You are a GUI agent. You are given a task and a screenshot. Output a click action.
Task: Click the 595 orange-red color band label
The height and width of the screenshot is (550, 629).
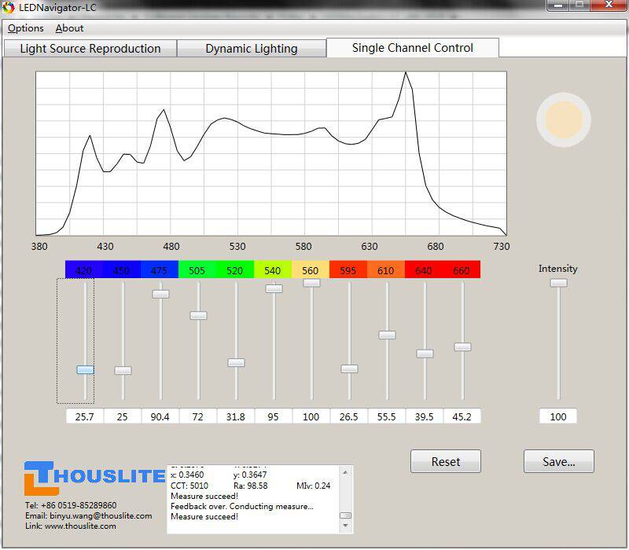pyautogui.click(x=348, y=269)
